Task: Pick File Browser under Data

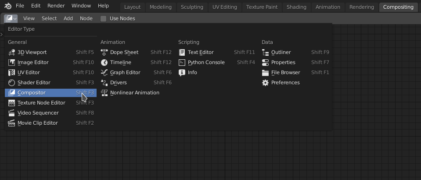Action: click(295, 72)
